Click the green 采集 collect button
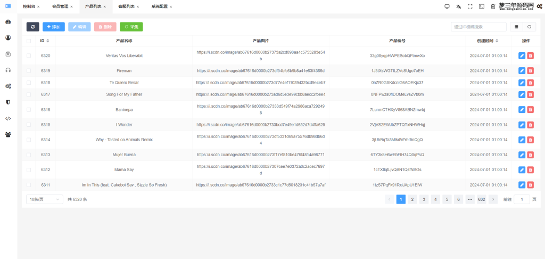 tap(131, 27)
